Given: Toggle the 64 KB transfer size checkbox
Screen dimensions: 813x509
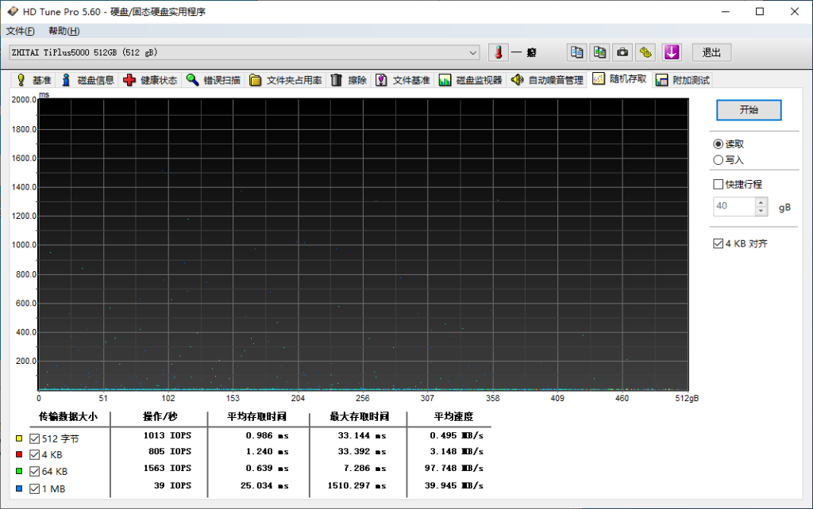Looking at the screenshot, I should click(35, 471).
